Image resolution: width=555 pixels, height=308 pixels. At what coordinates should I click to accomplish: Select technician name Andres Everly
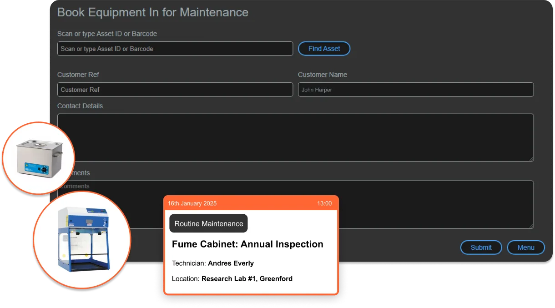pos(231,263)
